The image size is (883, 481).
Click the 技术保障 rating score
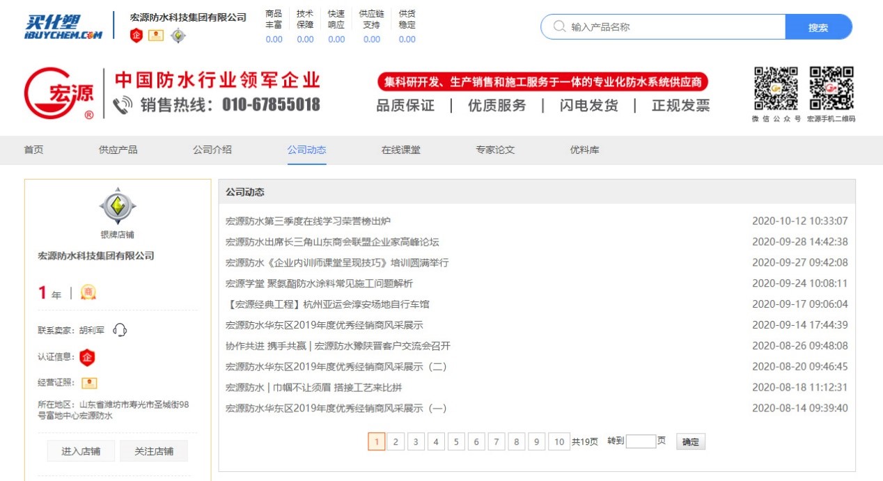click(305, 40)
